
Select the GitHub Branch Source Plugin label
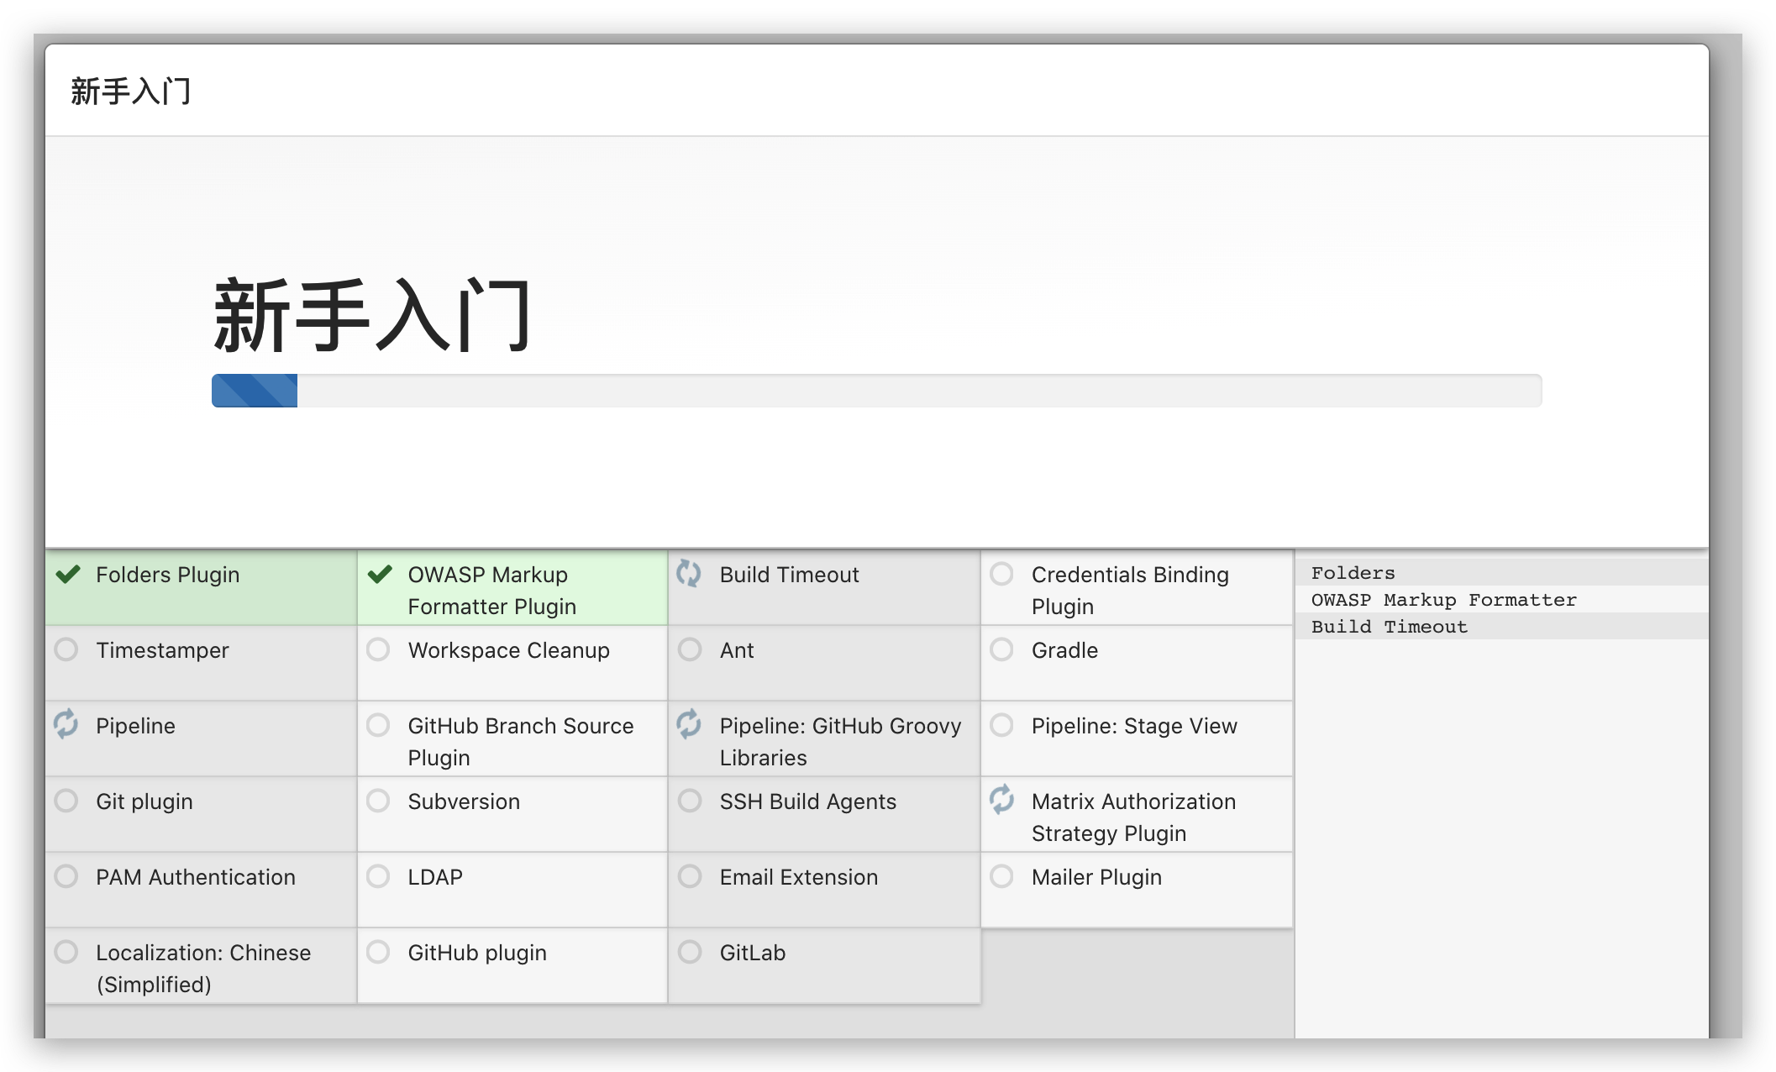[520, 742]
